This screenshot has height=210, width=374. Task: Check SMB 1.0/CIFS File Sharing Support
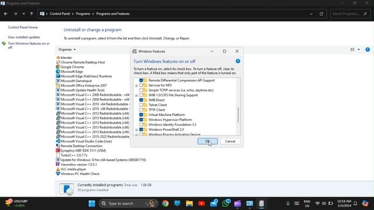pyautogui.click(x=141, y=95)
